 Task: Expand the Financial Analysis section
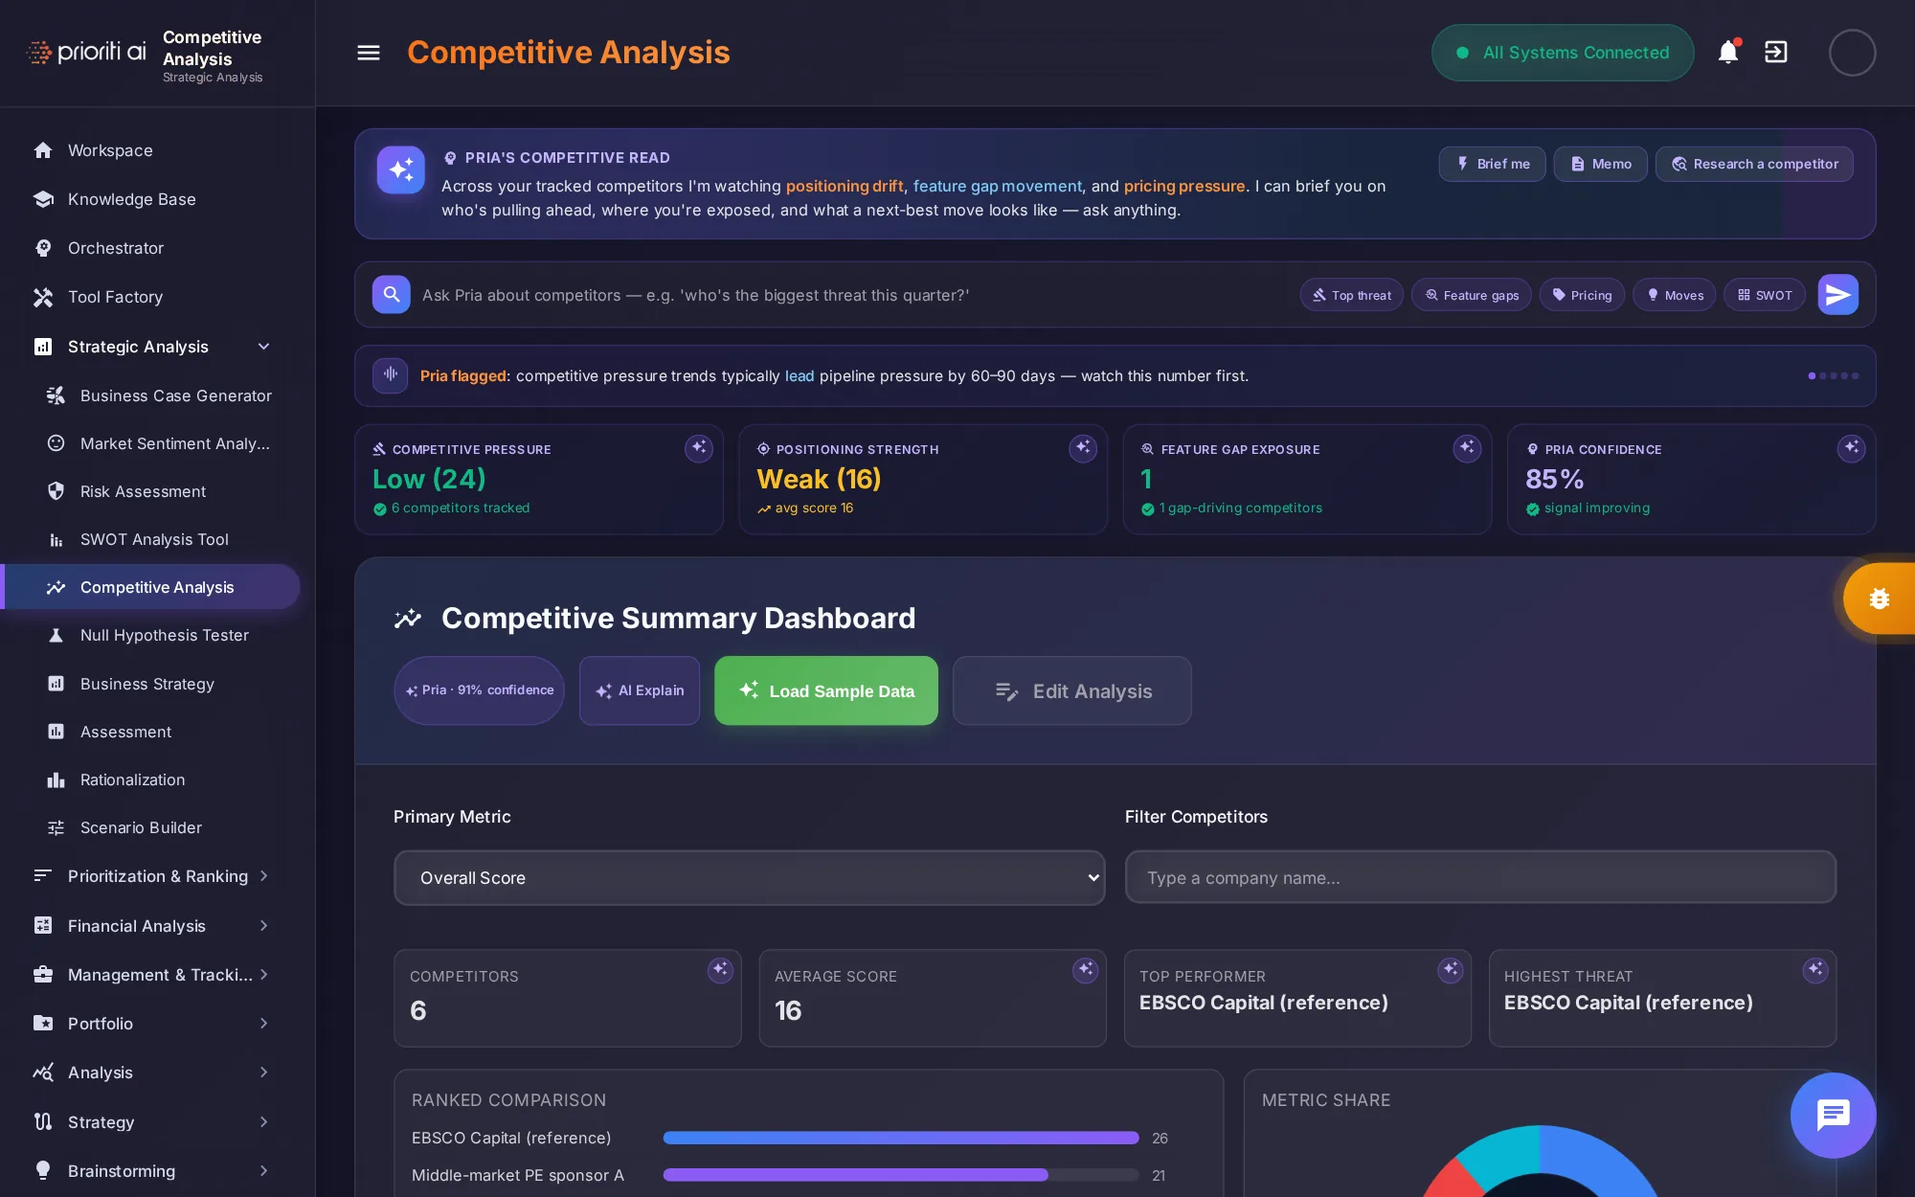(x=263, y=926)
